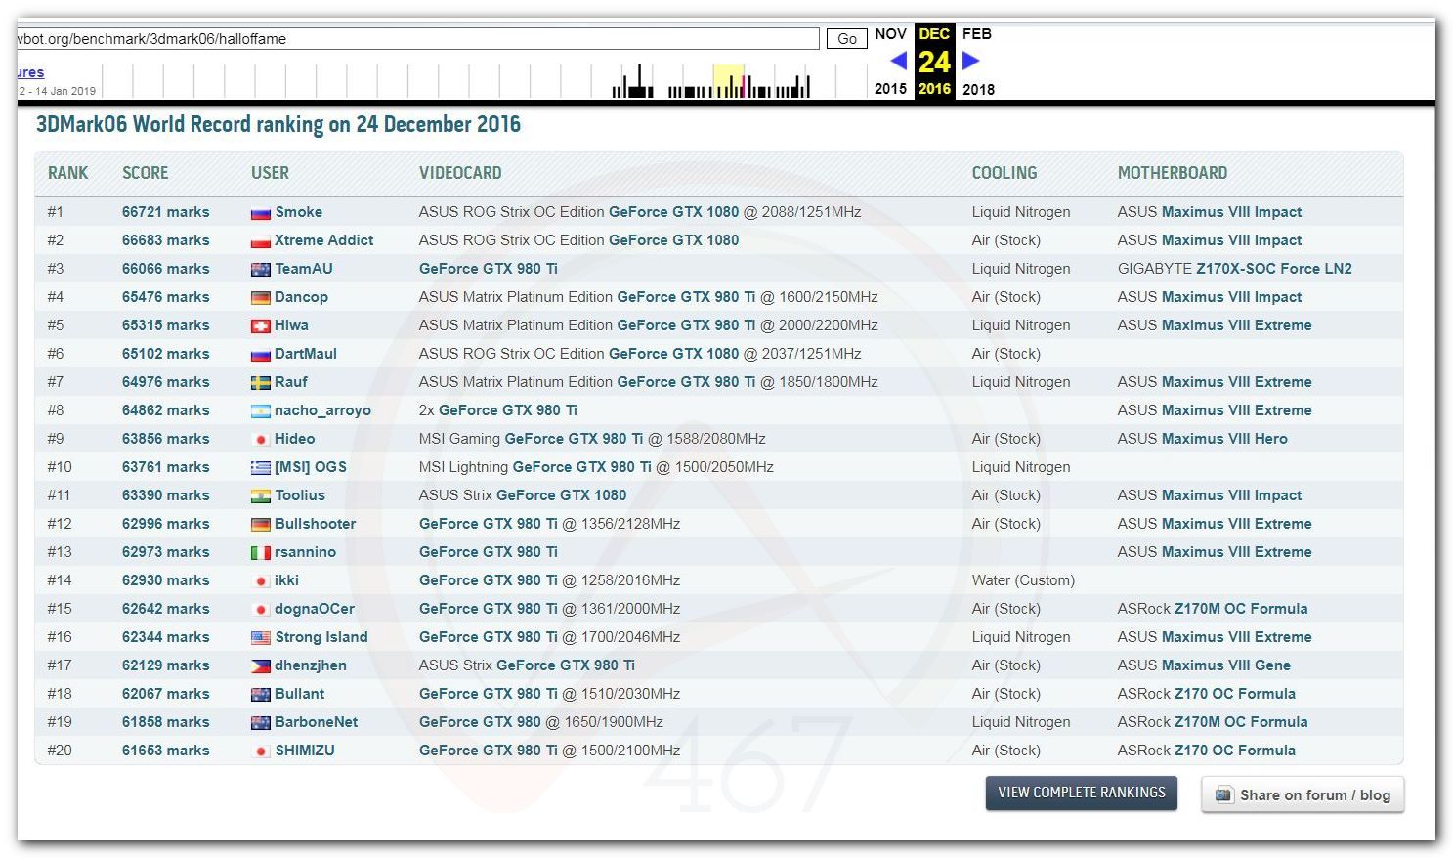
Task: Click the Japanese flag beside Hideo
Action: [260, 440]
